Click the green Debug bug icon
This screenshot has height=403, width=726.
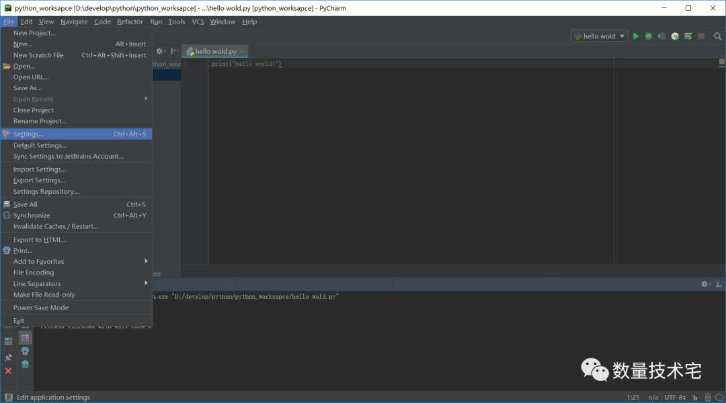[649, 36]
